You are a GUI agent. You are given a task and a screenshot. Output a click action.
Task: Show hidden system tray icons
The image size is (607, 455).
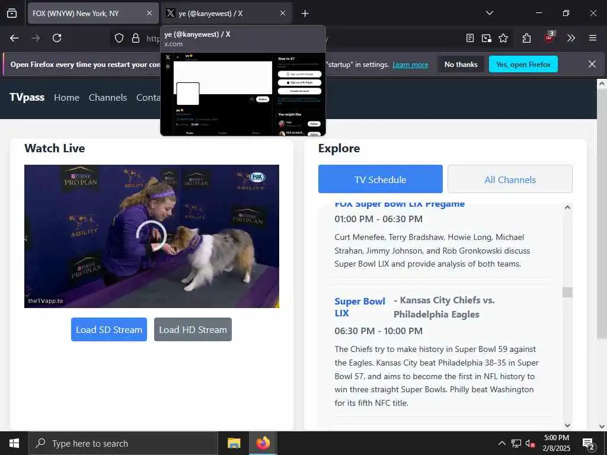click(501, 443)
